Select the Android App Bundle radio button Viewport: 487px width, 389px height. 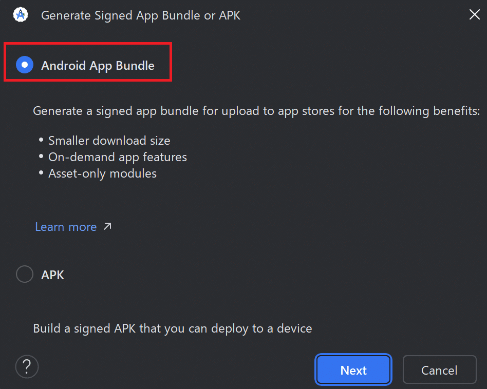pyautogui.click(x=24, y=65)
